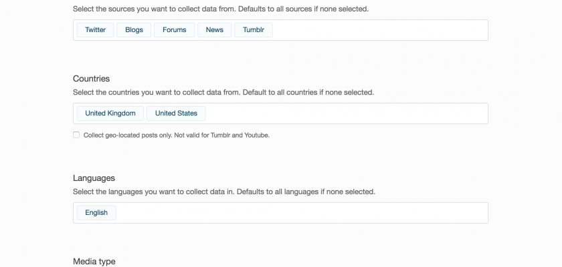Click the English language tag
Viewport: 562px width, 267px height.
[96, 213]
